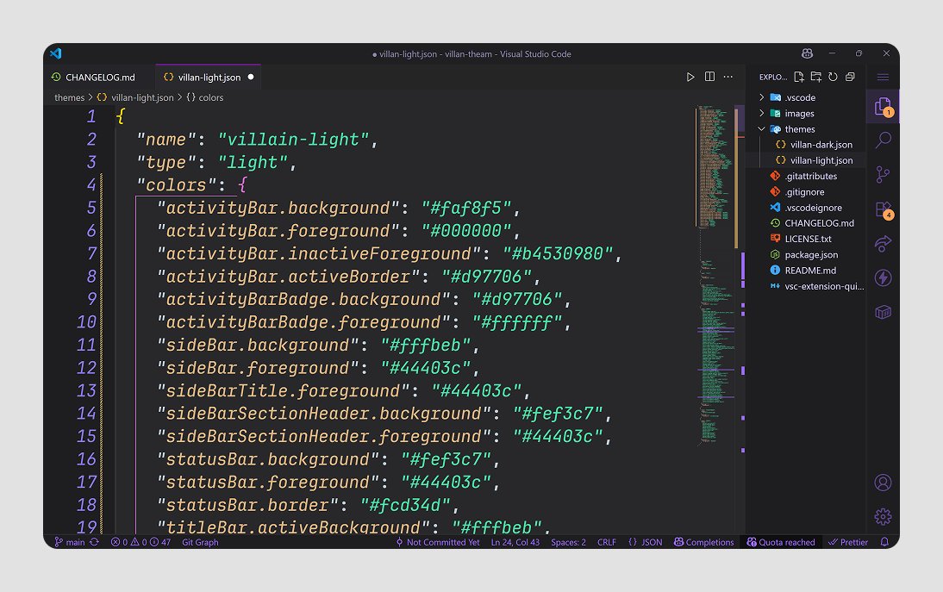This screenshot has width=943, height=592.
Task: Open package.json in Explorer
Action: click(811, 255)
